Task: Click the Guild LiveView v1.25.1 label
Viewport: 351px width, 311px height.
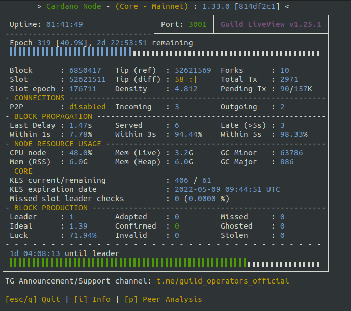Action: point(271,24)
